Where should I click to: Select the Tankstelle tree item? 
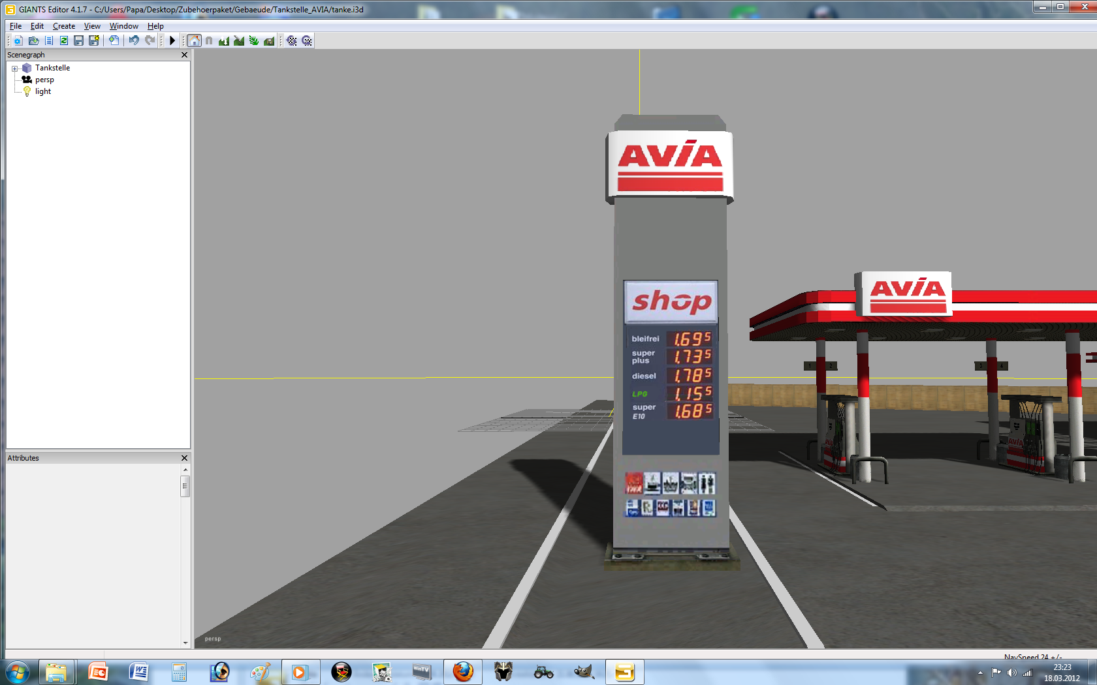pyautogui.click(x=52, y=68)
